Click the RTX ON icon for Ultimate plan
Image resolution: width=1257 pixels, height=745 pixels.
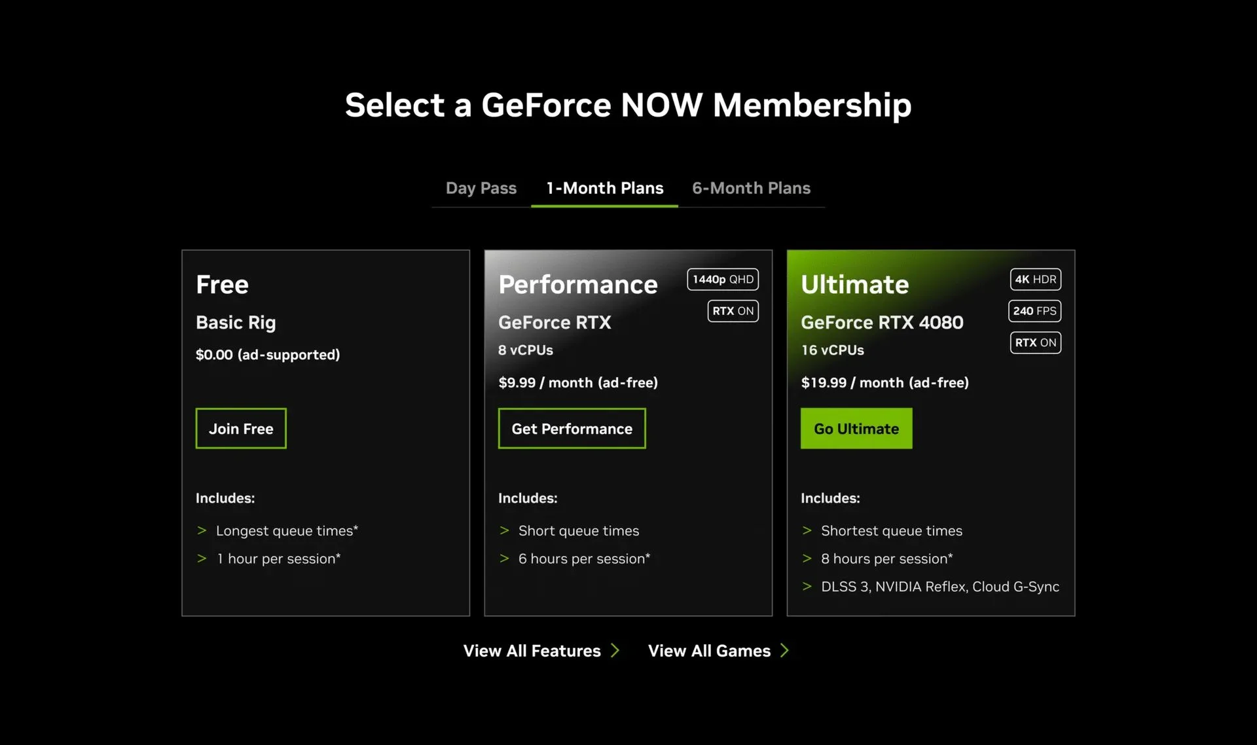pyautogui.click(x=1035, y=342)
